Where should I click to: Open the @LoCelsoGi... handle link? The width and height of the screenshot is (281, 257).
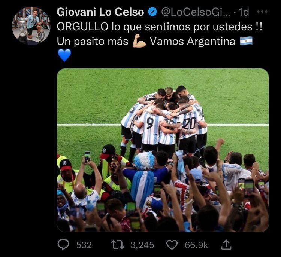tap(196, 12)
